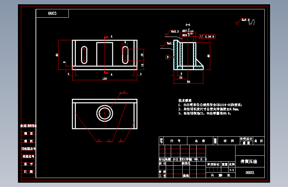Click the "批准" label
The width and height of the screenshot is (288, 187).
coord(186,176)
